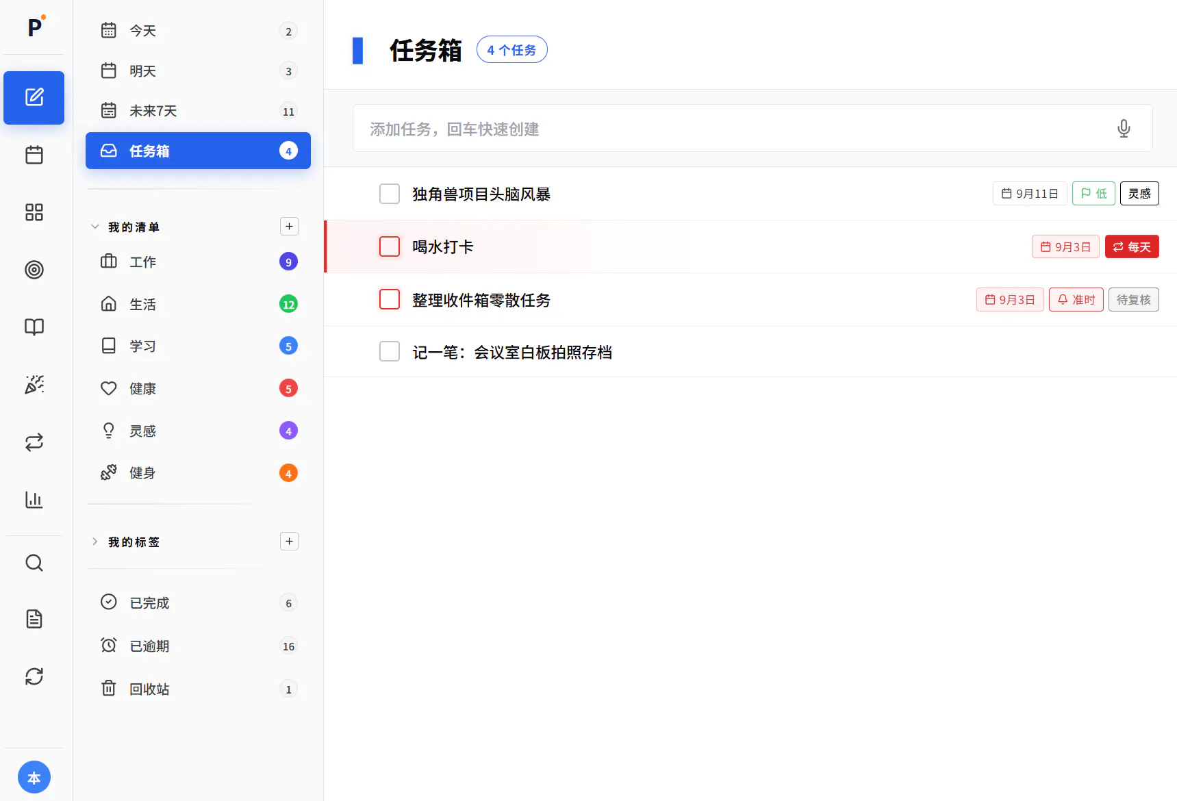Open the 明天 view

click(x=199, y=71)
